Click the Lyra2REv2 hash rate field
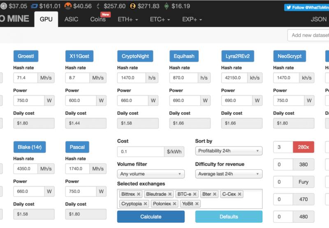Screen dimensions: 329x228 pos(234,78)
